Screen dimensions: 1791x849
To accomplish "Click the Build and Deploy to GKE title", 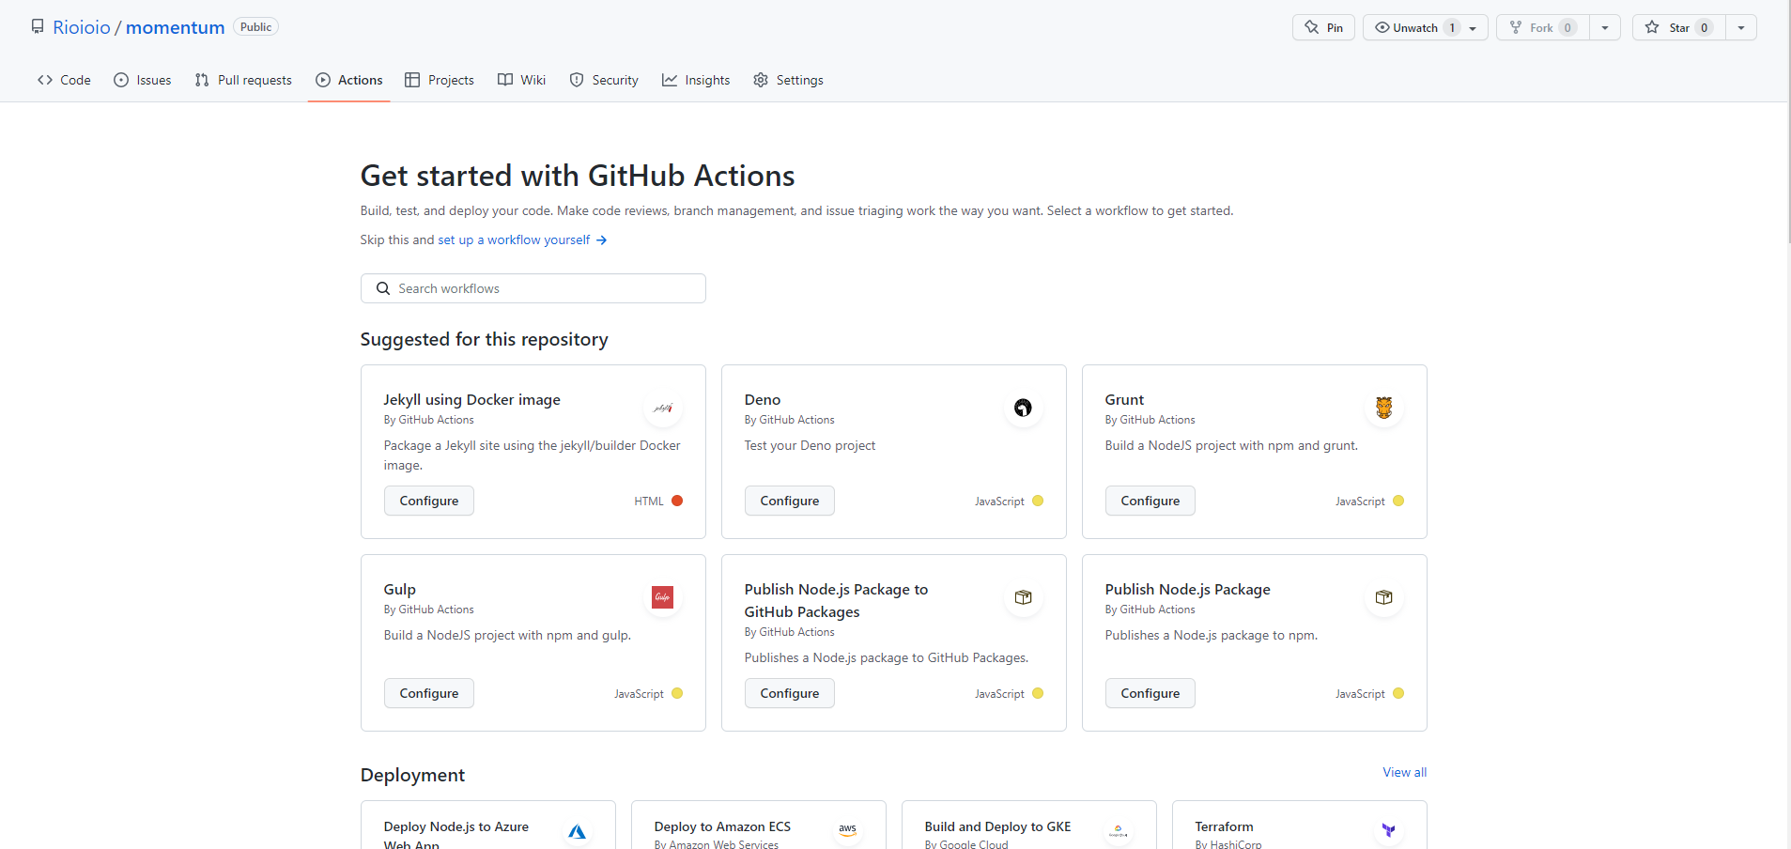I will [x=997, y=826].
